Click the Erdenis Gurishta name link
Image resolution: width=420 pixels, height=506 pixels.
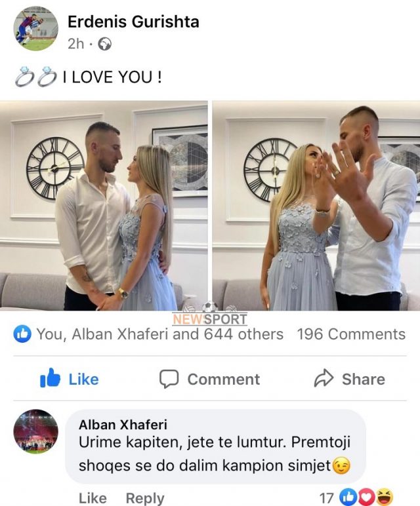coord(133,22)
